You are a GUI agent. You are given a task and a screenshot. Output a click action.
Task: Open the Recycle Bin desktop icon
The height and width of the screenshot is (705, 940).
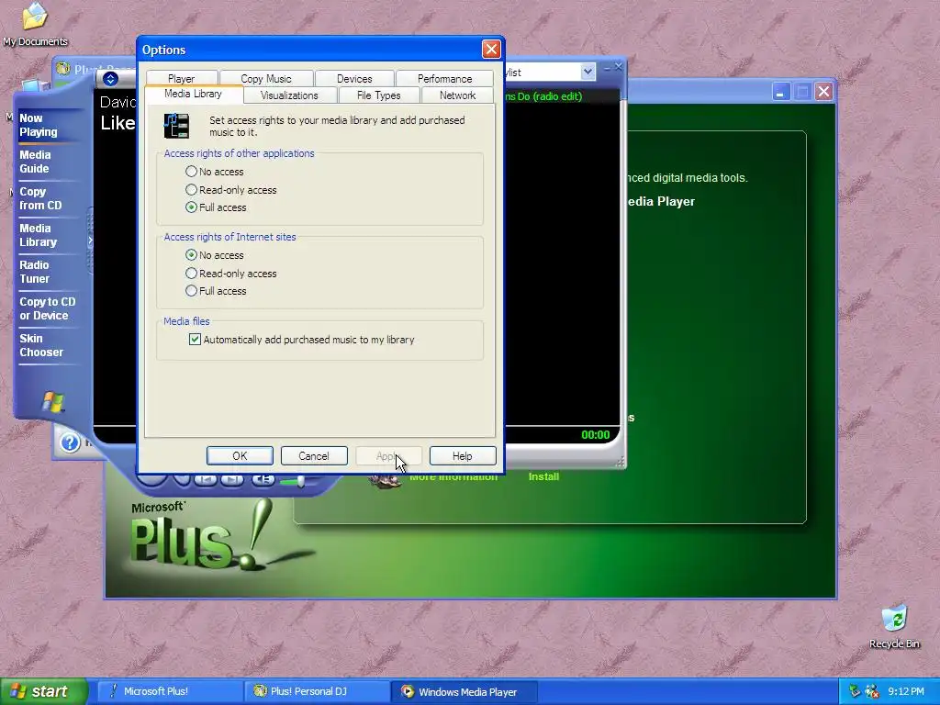point(894,627)
